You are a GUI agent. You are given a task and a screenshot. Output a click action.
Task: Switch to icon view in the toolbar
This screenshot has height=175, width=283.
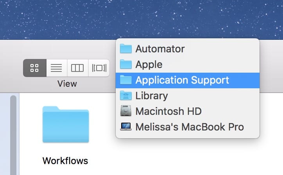34,68
